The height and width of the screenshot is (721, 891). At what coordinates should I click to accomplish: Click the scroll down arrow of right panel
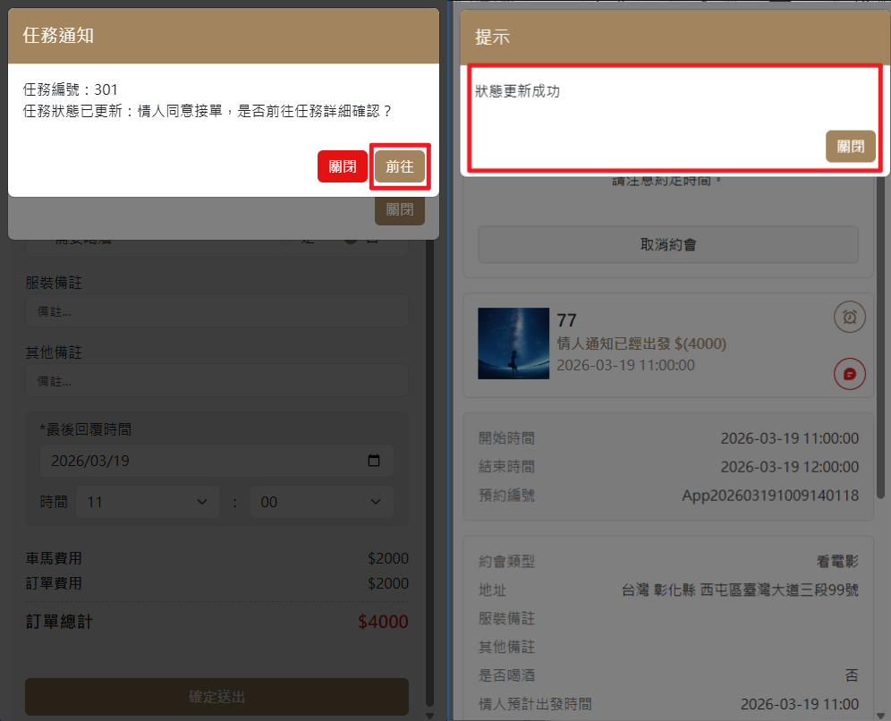(x=881, y=716)
